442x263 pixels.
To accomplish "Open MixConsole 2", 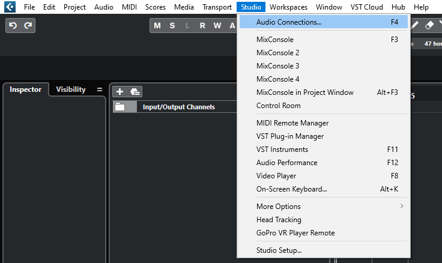I will [324, 53].
